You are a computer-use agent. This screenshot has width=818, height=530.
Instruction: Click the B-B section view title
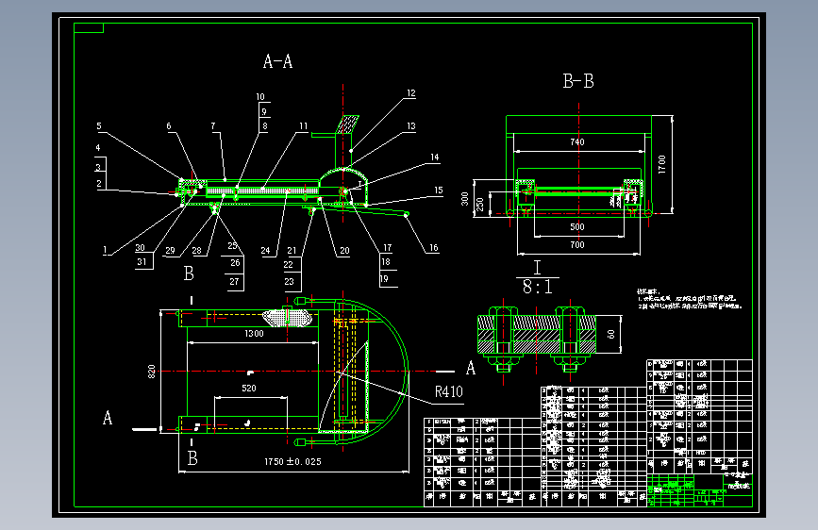coord(578,81)
